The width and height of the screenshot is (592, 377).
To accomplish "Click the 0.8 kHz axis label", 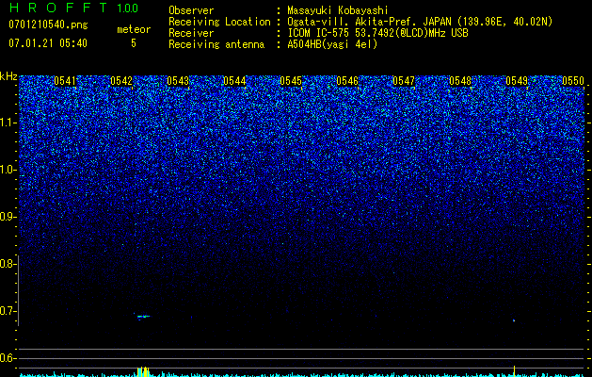I will tap(7, 264).
